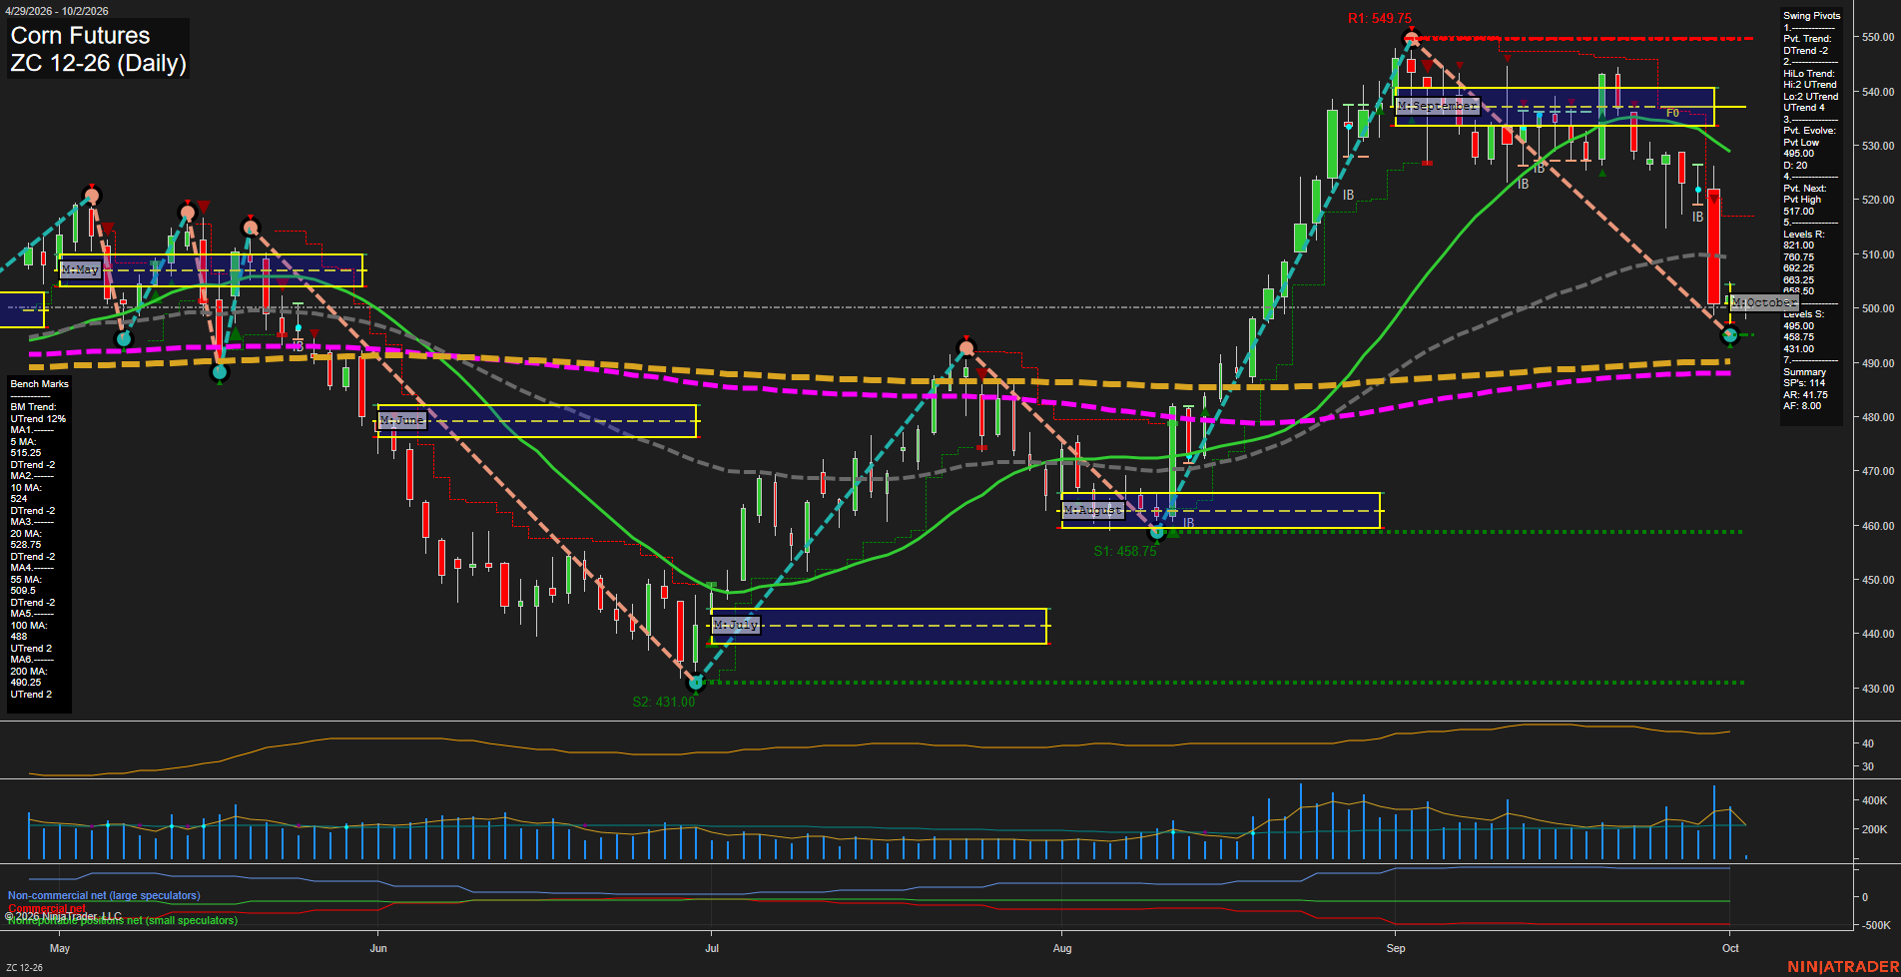This screenshot has width=1901, height=977.
Task: Click the F0 label in the September box
Action: click(1672, 113)
